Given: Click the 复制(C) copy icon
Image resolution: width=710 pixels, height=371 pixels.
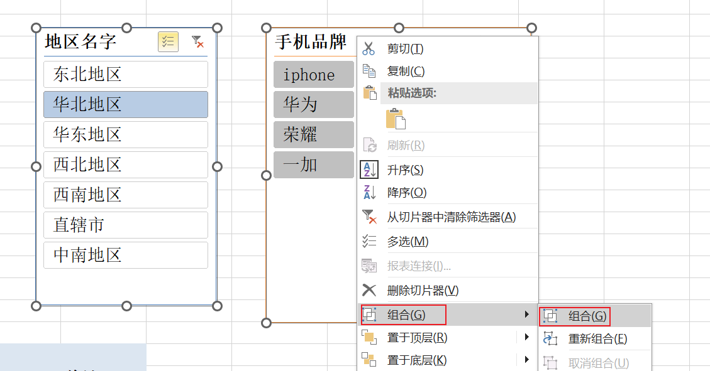Looking at the screenshot, I should pos(369,71).
